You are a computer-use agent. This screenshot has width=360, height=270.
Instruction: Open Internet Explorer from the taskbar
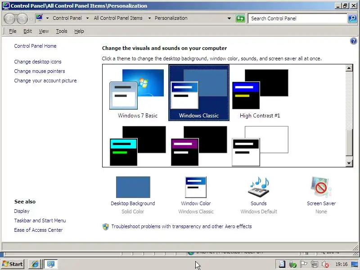click(35, 264)
